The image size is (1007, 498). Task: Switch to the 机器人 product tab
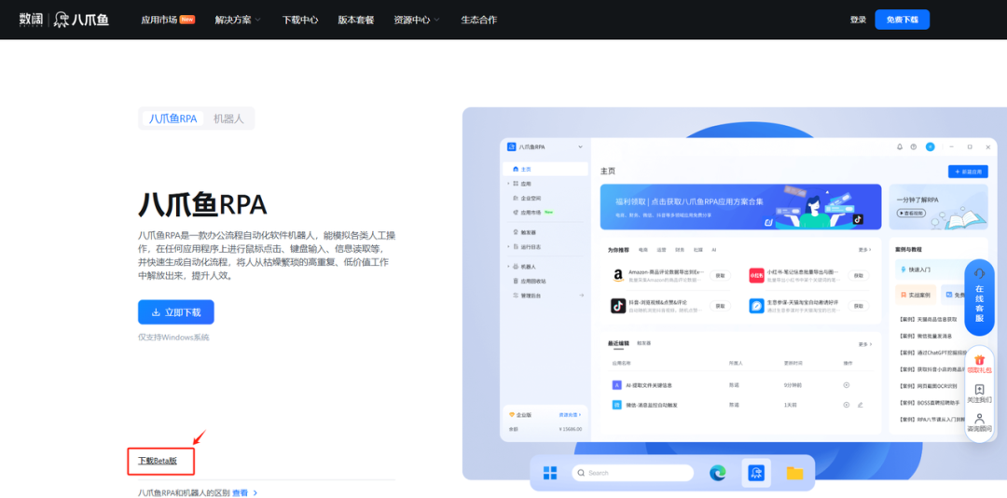click(228, 118)
